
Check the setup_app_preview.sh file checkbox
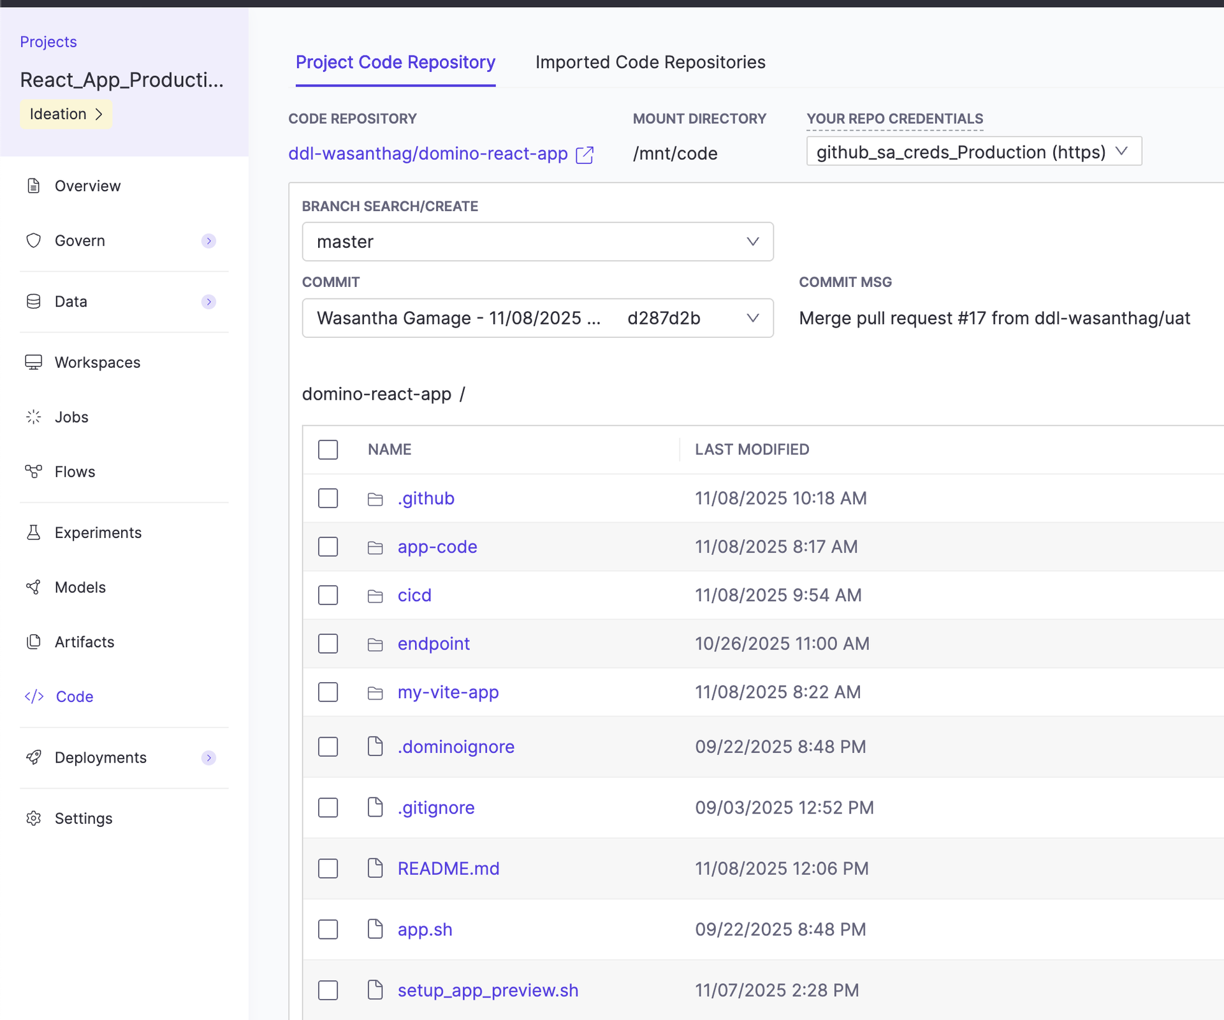328,990
